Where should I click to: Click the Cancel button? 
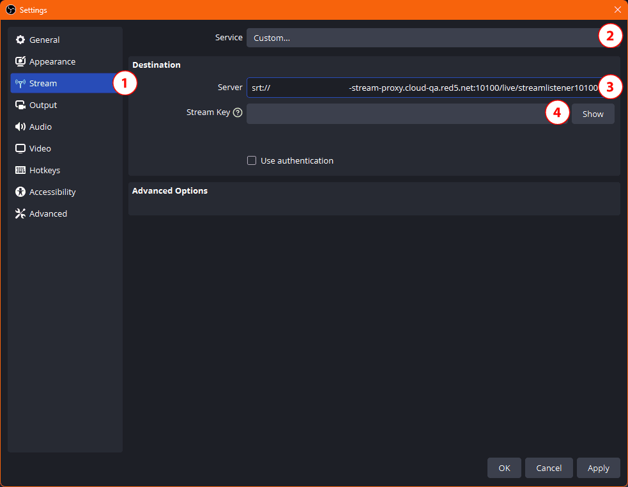549,468
